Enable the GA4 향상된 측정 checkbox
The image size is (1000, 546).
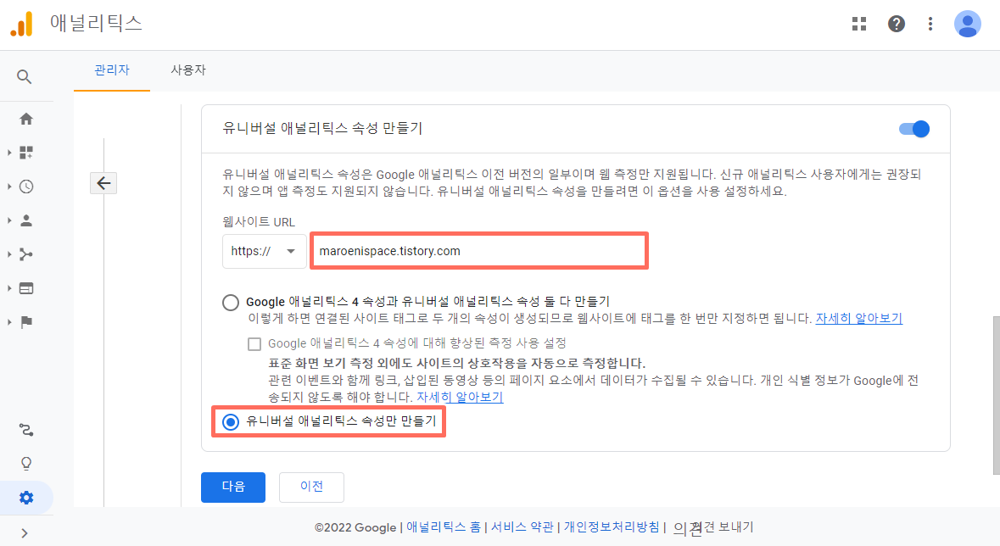click(254, 343)
